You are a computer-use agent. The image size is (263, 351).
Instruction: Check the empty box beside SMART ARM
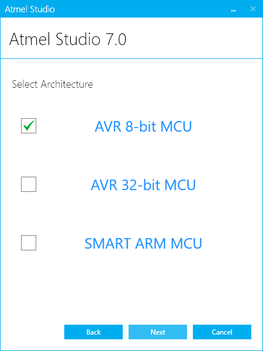pyautogui.click(x=29, y=243)
